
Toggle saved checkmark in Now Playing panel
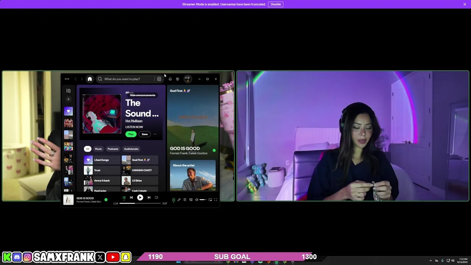[214, 150]
